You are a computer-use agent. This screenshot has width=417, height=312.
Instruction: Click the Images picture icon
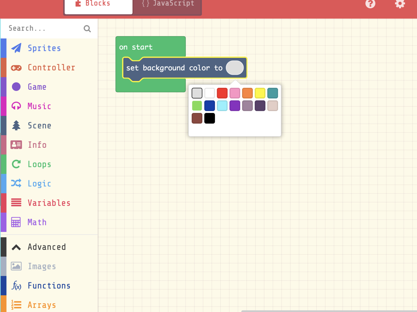click(x=16, y=266)
